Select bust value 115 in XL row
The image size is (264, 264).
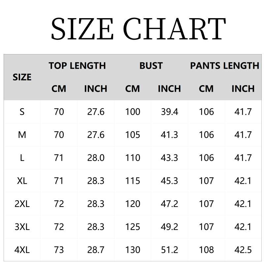tap(133, 181)
